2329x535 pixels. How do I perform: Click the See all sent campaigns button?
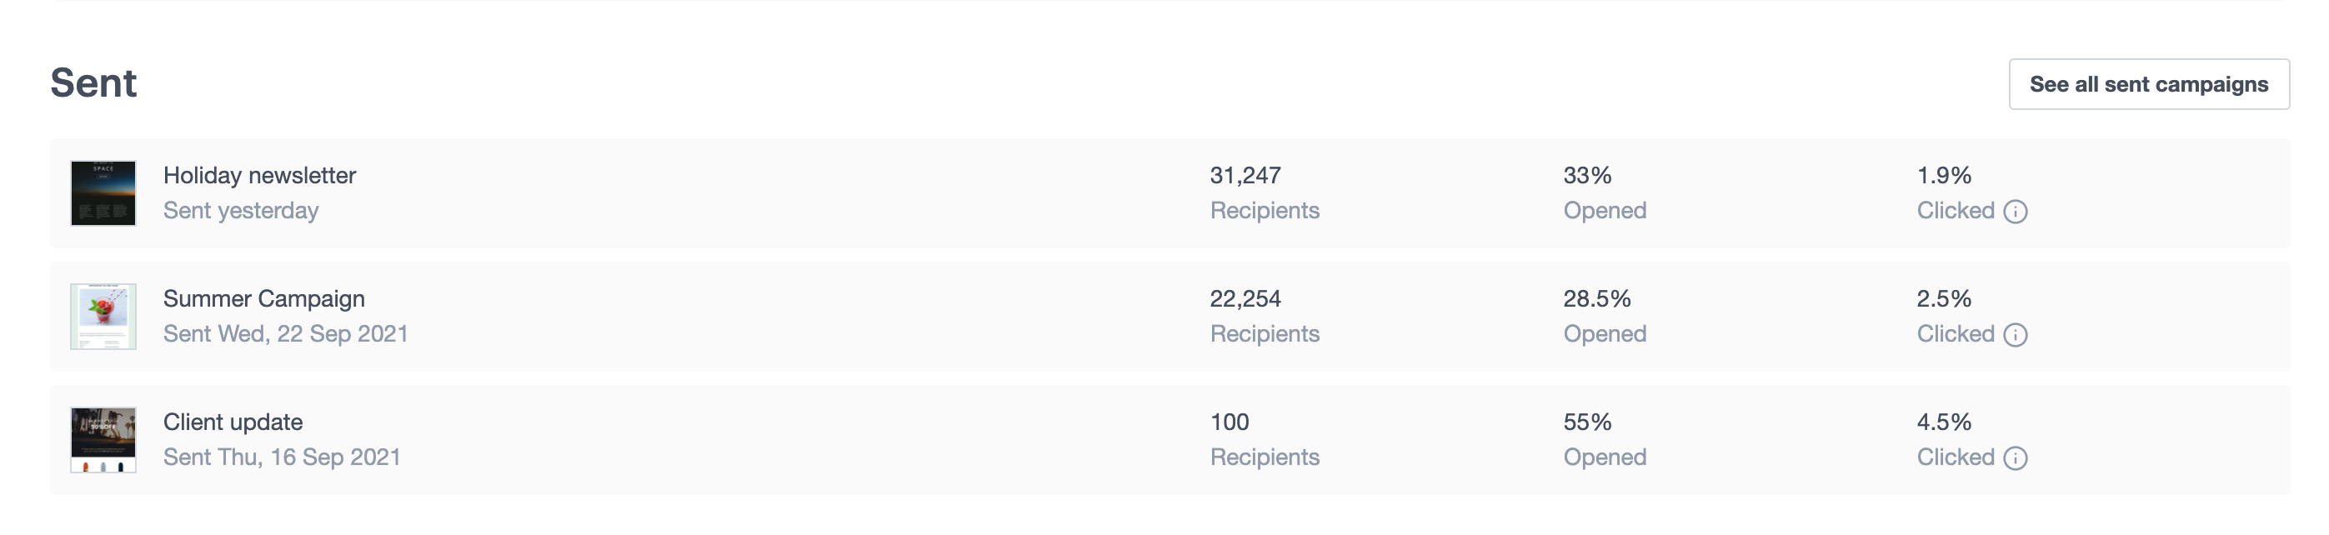tap(2148, 84)
